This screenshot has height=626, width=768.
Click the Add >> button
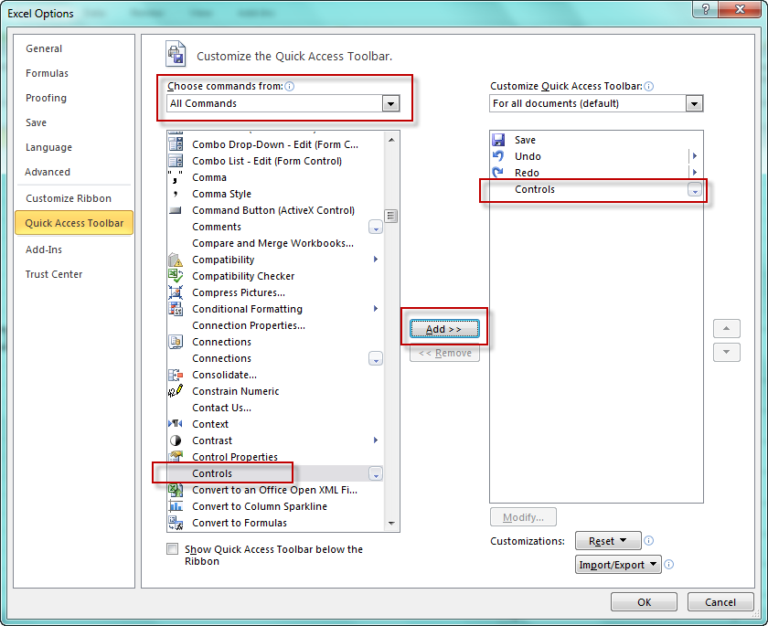click(x=444, y=329)
